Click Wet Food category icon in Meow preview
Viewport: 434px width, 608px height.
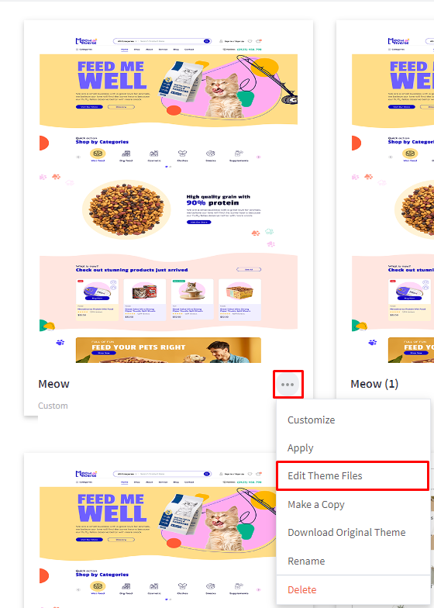point(98,155)
